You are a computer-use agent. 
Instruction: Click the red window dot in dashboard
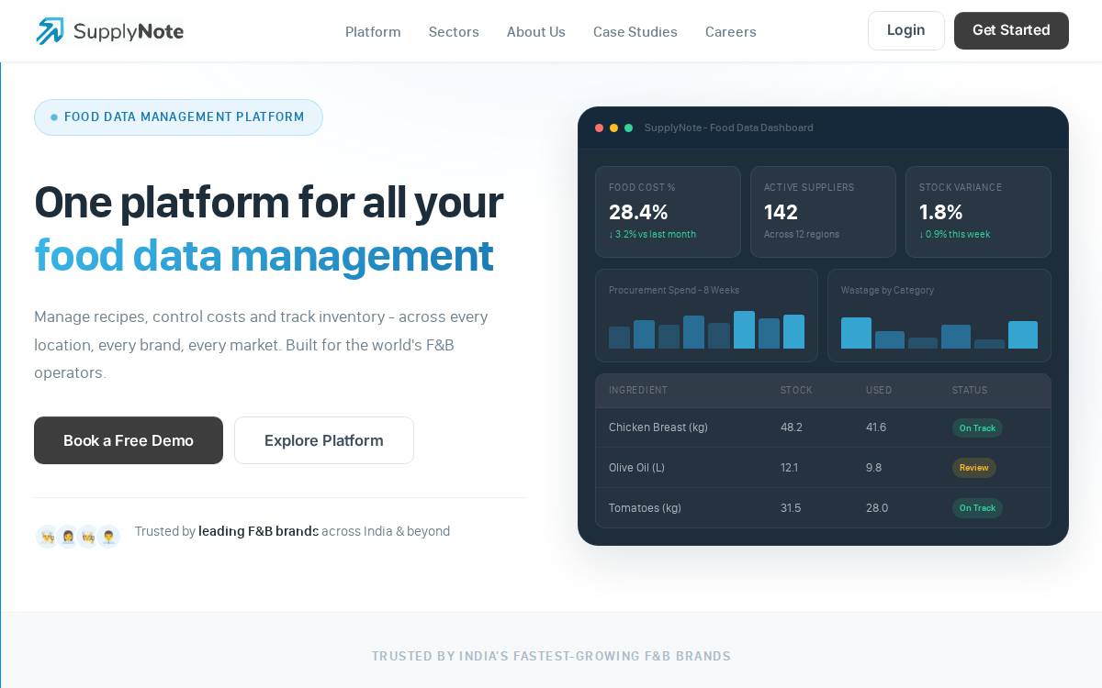(x=600, y=128)
